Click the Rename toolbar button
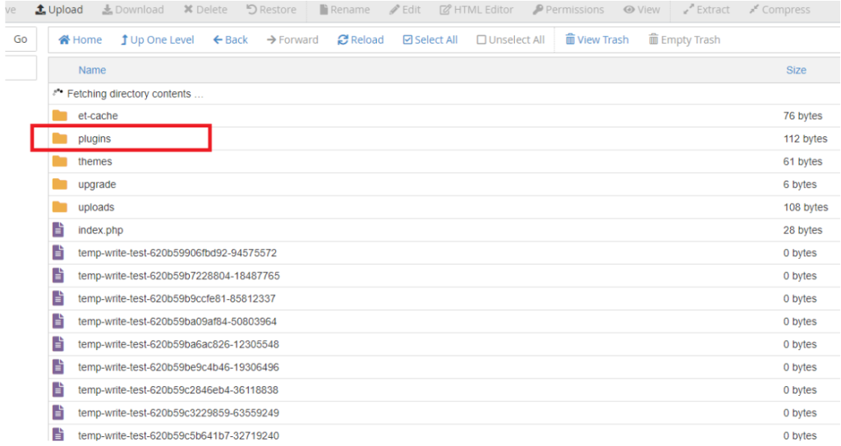The image size is (841, 446). (344, 10)
